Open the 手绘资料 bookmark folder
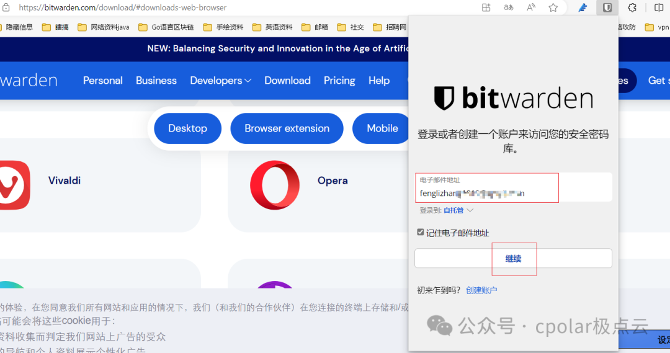Viewport: 670px width, 353px height. (x=223, y=27)
